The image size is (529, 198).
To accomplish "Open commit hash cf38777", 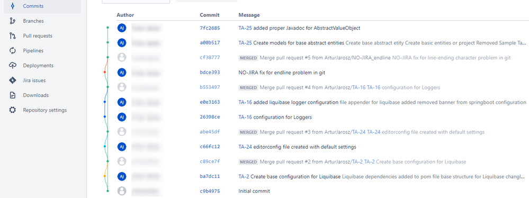I will [x=210, y=58].
